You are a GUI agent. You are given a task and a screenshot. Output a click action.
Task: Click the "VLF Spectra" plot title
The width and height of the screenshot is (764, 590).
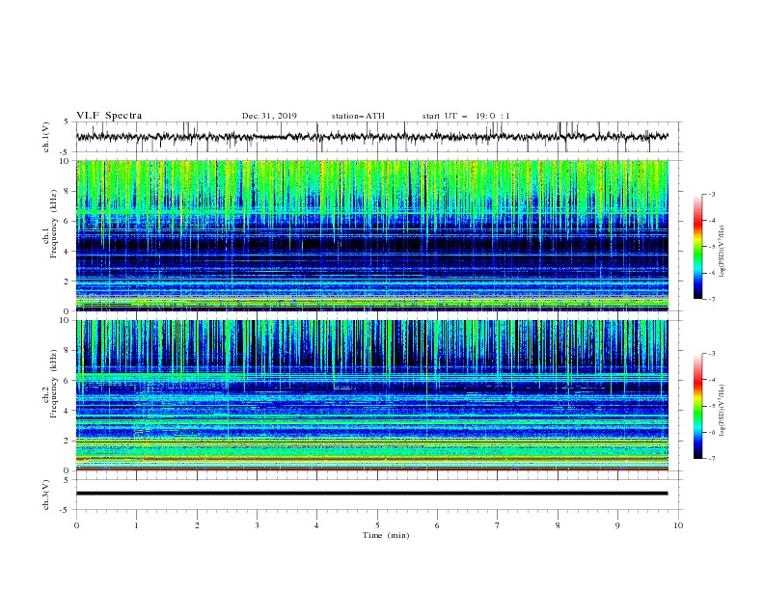coord(109,116)
